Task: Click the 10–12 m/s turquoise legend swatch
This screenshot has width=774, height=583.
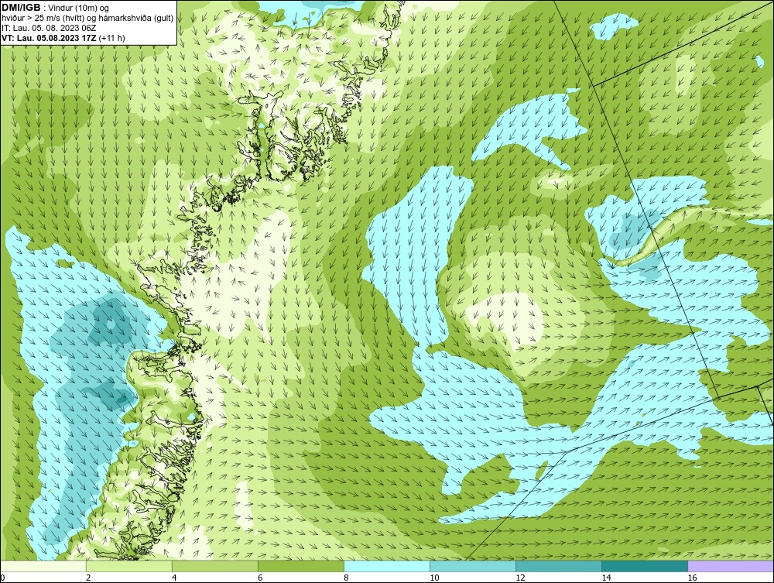Action: (472, 566)
